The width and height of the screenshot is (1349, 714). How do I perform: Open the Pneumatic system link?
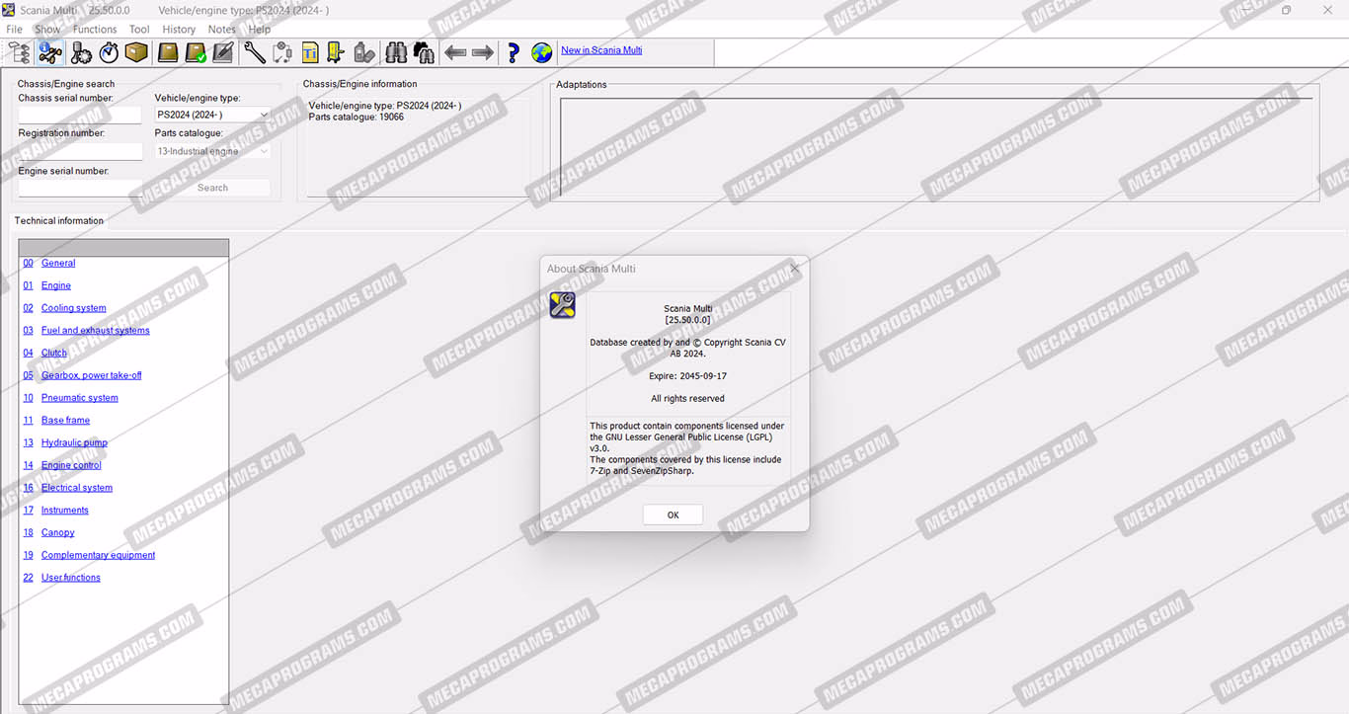coord(80,398)
